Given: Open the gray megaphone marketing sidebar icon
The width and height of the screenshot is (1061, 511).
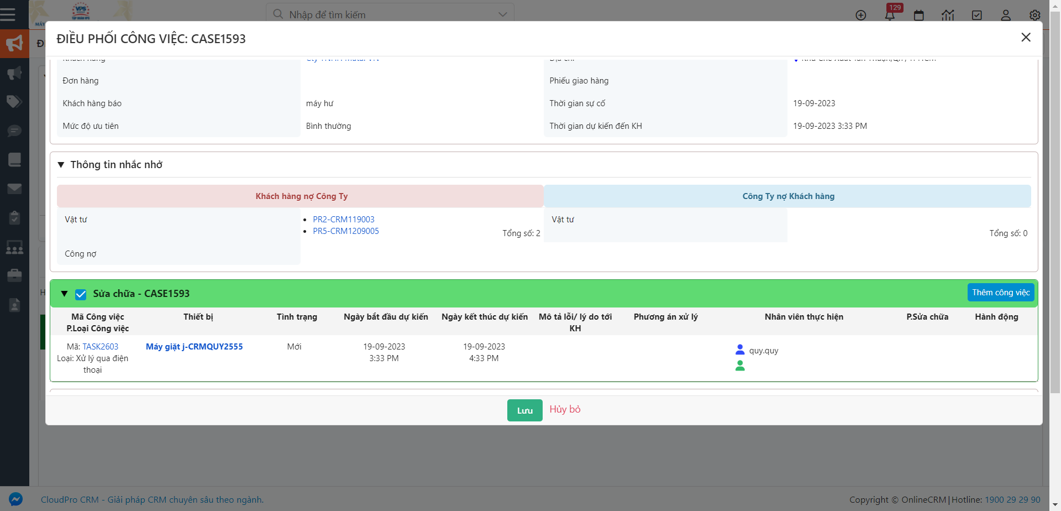Looking at the screenshot, I should coord(14,73).
